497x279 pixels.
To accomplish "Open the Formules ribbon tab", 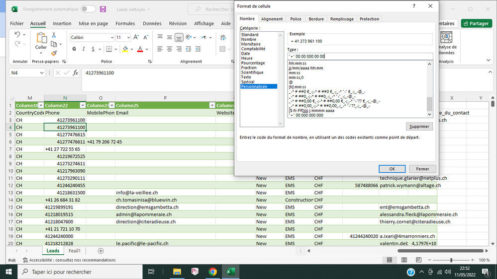I will [125, 23].
